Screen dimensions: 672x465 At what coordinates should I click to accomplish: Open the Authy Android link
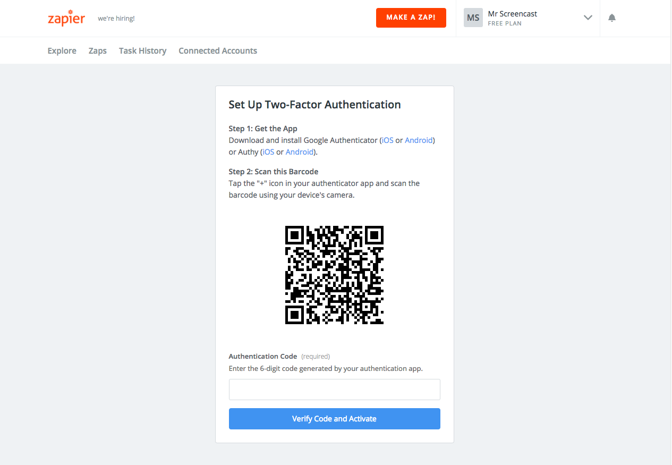coord(299,151)
